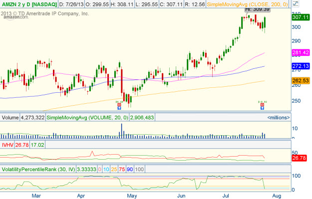Click the green 17.02 IVHV value

point(37,145)
